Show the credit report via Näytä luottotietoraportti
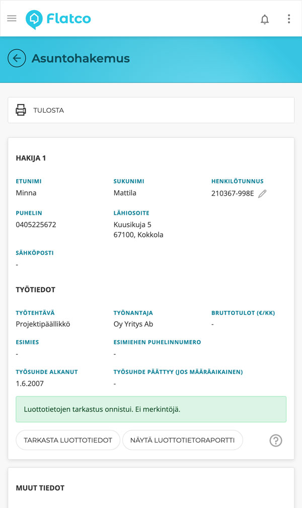Image resolution: width=302 pixels, height=508 pixels. pyautogui.click(x=182, y=440)
